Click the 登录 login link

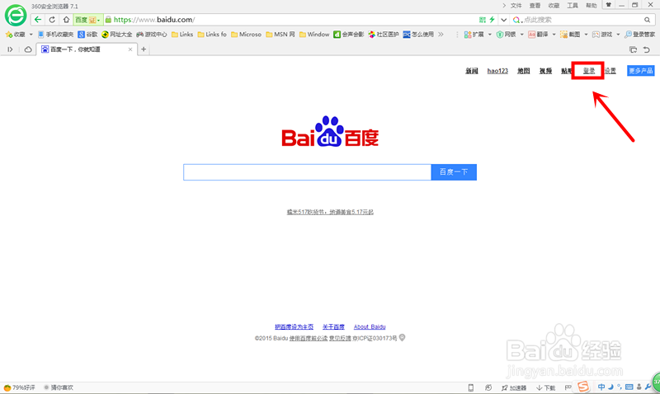(589, 71)
